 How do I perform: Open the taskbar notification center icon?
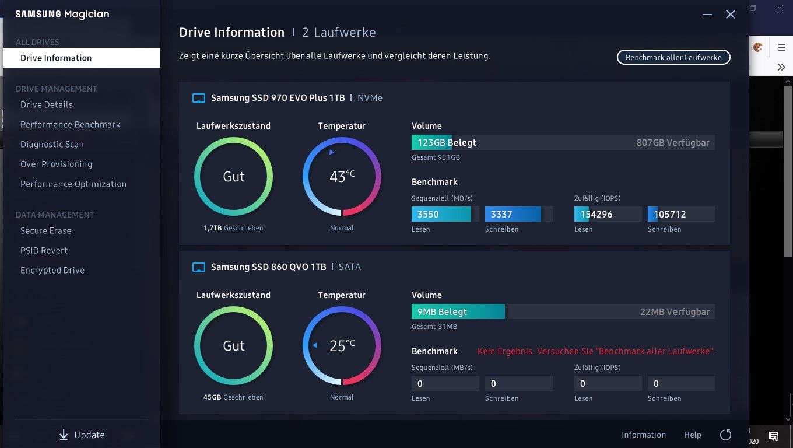(774, 436)
